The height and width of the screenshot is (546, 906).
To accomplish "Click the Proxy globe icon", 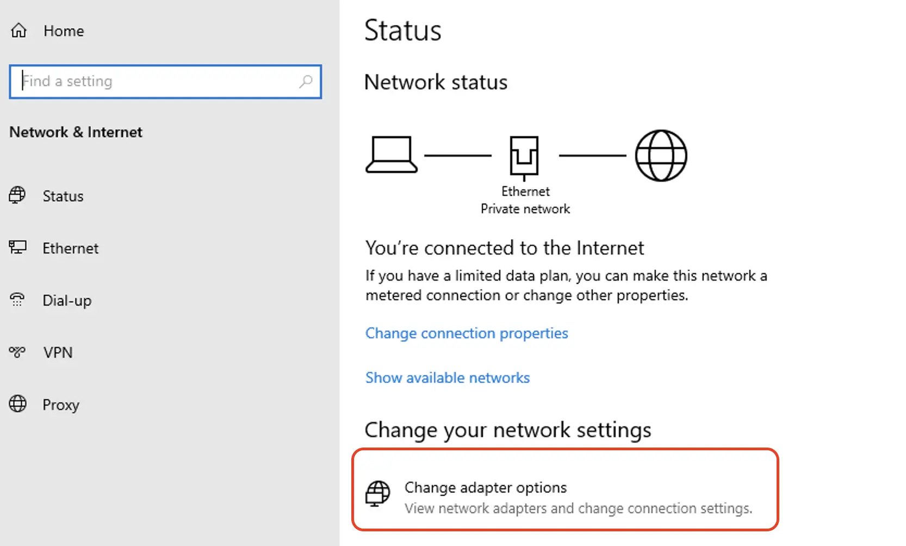I will coord(17,404).
